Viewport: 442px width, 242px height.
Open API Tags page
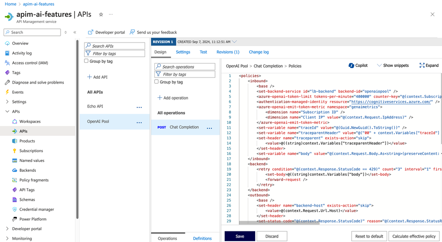click(x=27, y=190)
